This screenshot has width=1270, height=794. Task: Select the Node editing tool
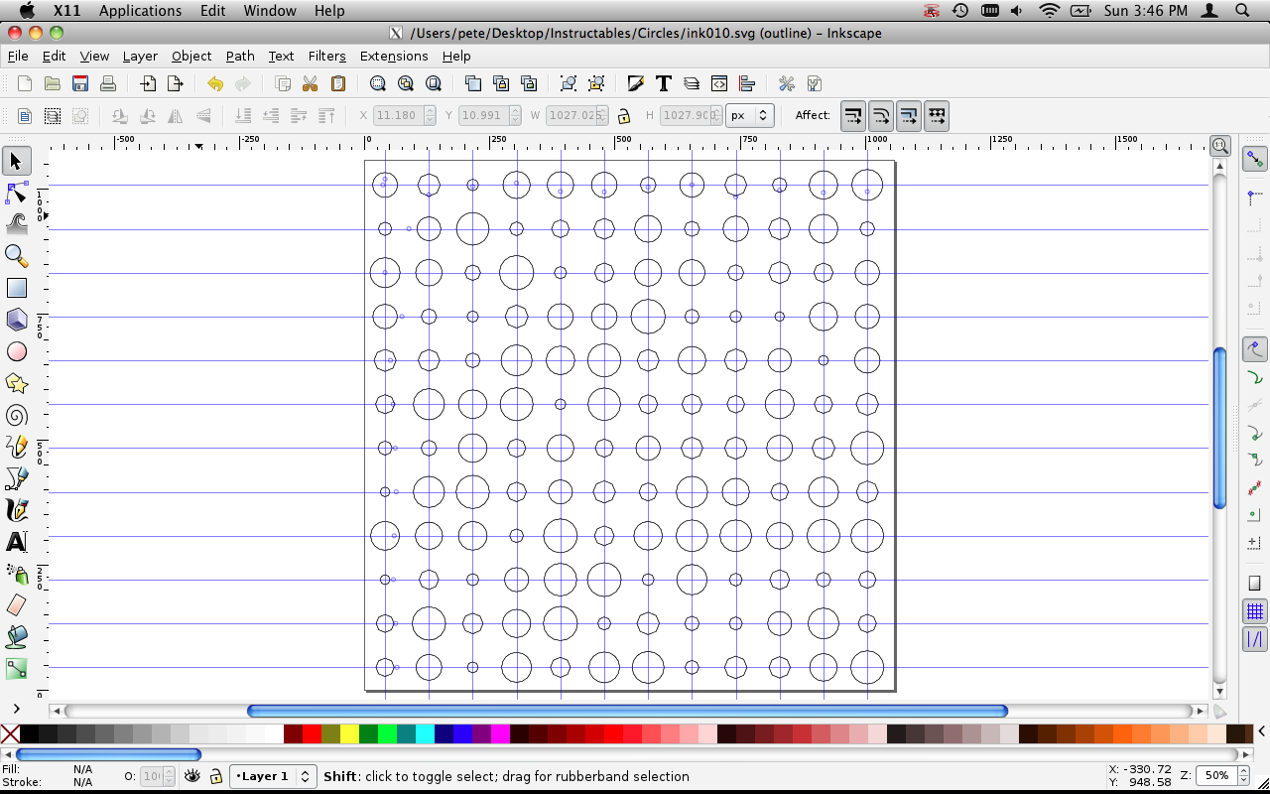point(17,193)
